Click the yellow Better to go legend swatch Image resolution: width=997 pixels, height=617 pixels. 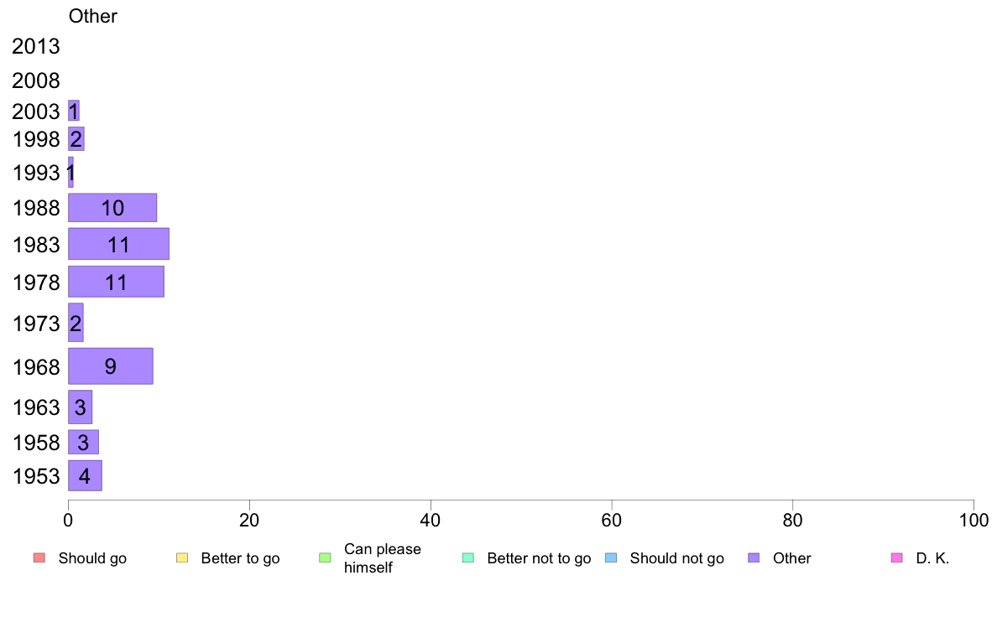(182, 558)
